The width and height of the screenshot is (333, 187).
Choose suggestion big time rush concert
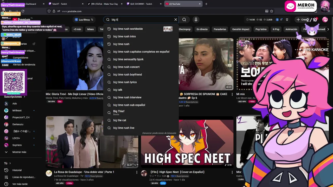coord(141,67)
